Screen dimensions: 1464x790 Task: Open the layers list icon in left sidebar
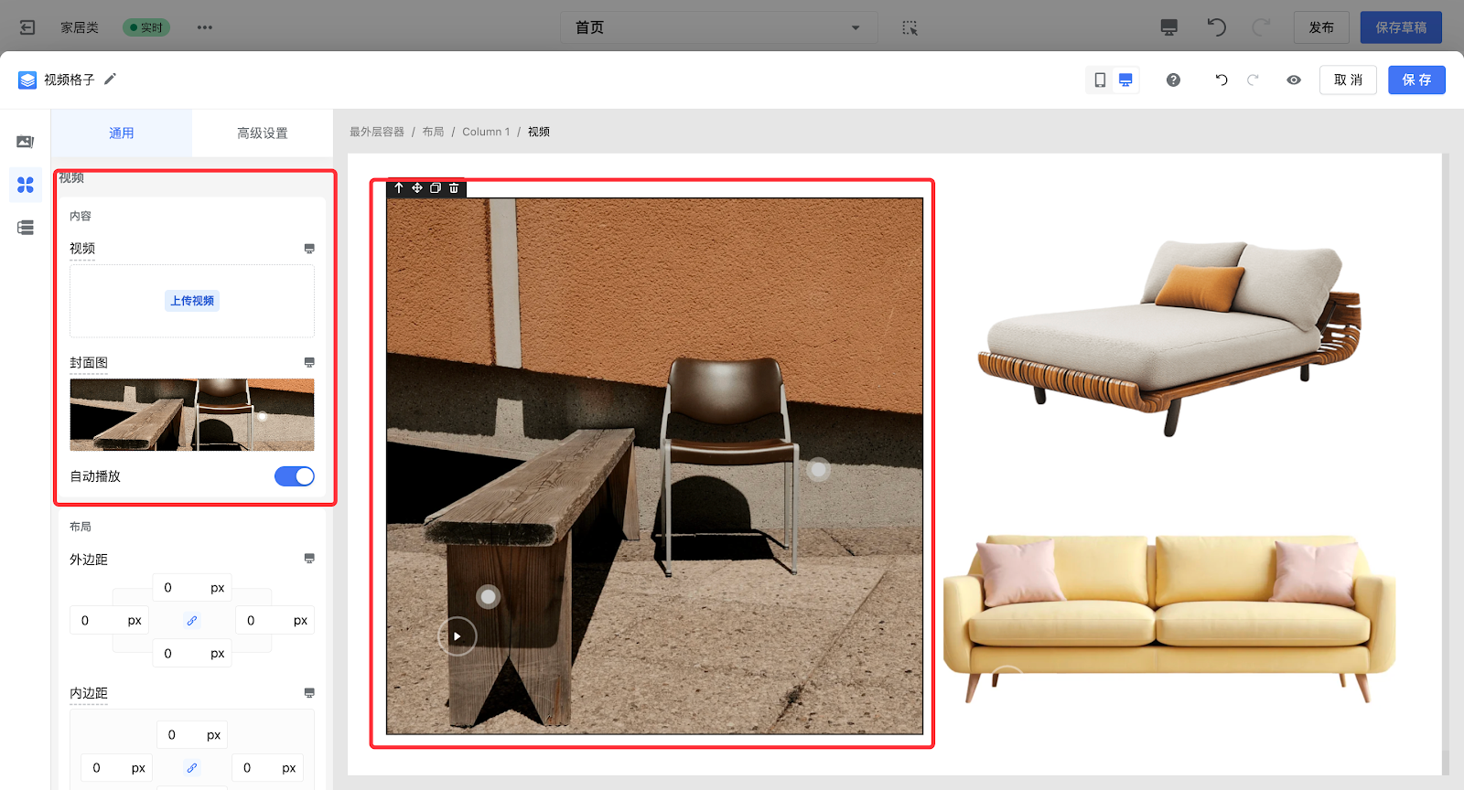click(26, 228)
